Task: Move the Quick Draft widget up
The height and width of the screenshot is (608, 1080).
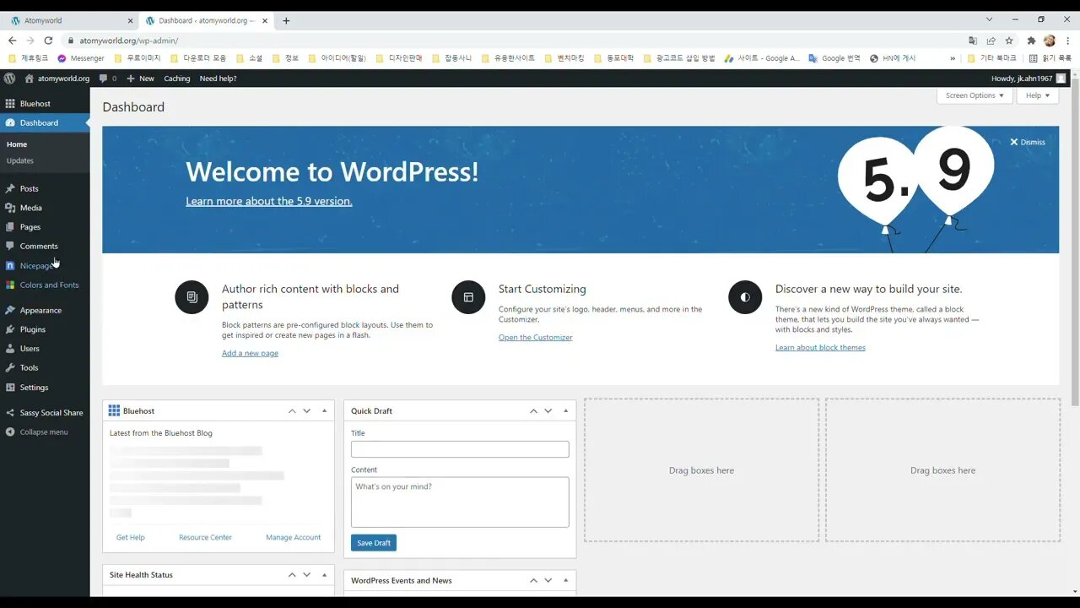Action: pyautogui.click(x=533, y=411)
